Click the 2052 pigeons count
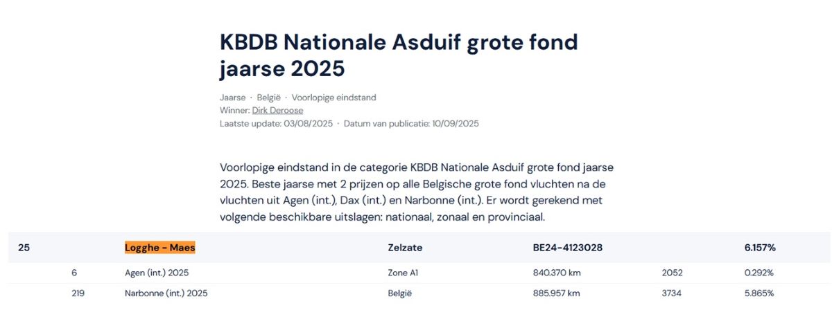This screenshot has width=832, height=310. (673, 273)
